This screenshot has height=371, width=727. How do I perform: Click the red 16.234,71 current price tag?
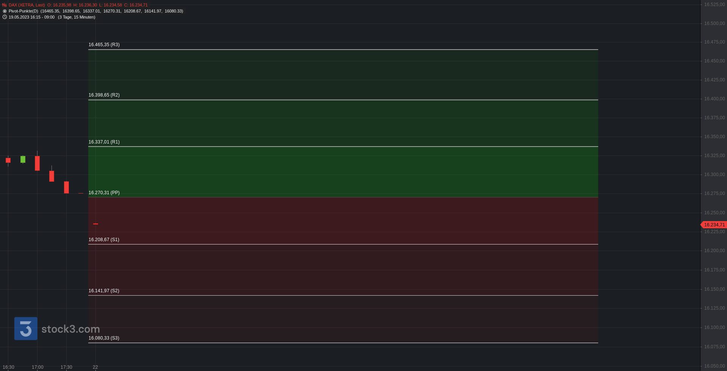(x=714, y=225)
